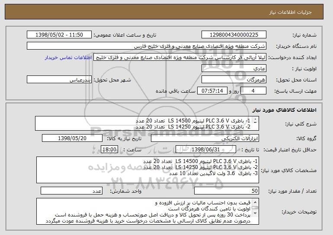This screenshot has height=235, width=333.
Task: Click the remaining time field 07:57:14
Action: coord(212,91)
